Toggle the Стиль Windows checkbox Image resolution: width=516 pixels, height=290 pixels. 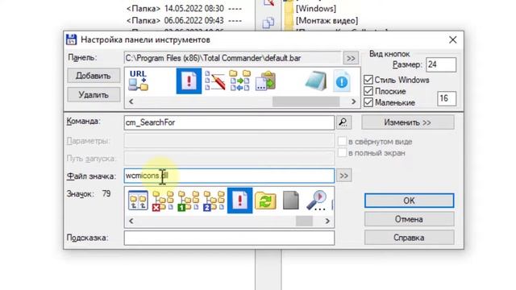[x=368, y=80]
